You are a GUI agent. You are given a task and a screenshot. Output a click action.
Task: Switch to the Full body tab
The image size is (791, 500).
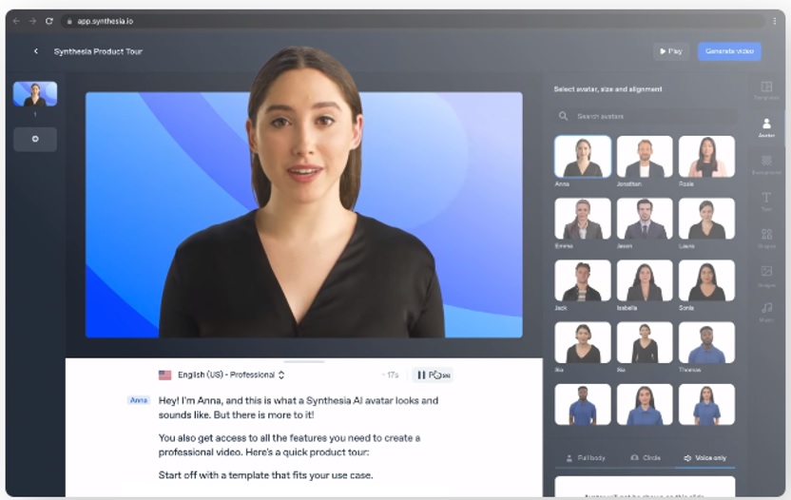coord(586,458)
